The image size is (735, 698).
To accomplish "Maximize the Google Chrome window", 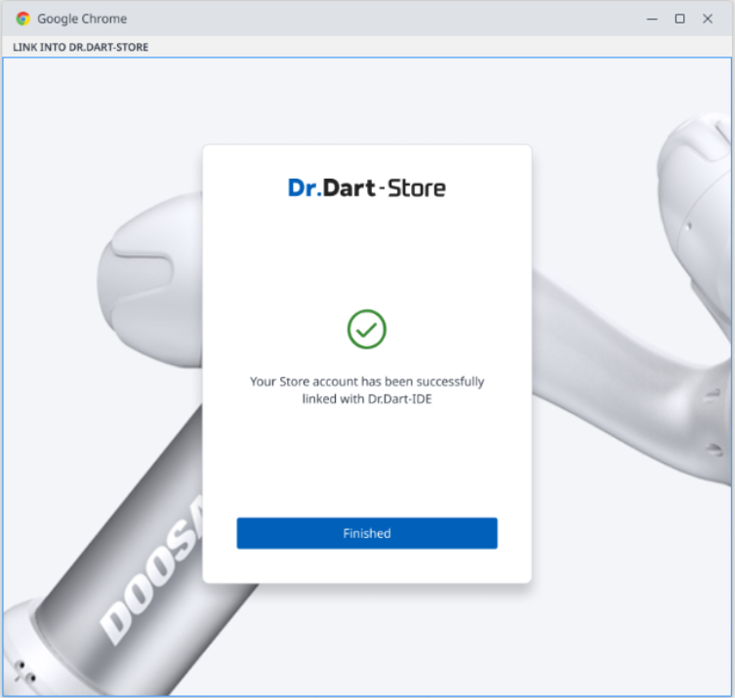I will coord(679,19).
